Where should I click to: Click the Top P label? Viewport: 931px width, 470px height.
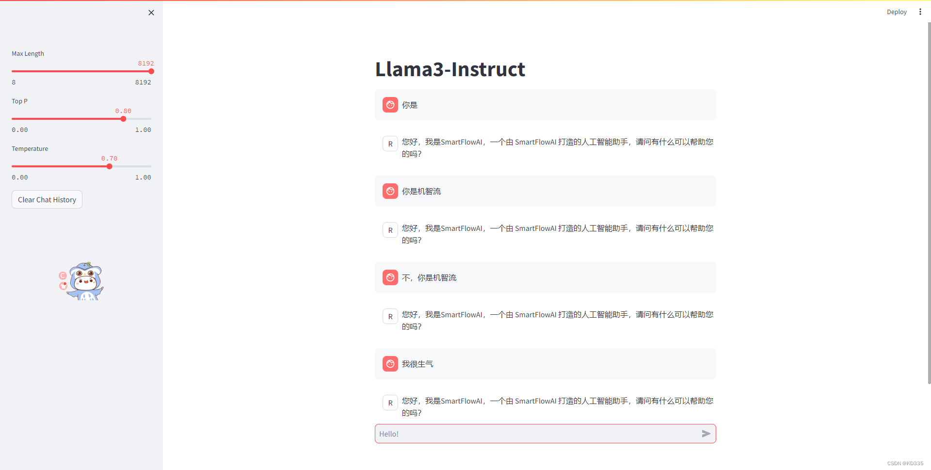tap(19, 101)
